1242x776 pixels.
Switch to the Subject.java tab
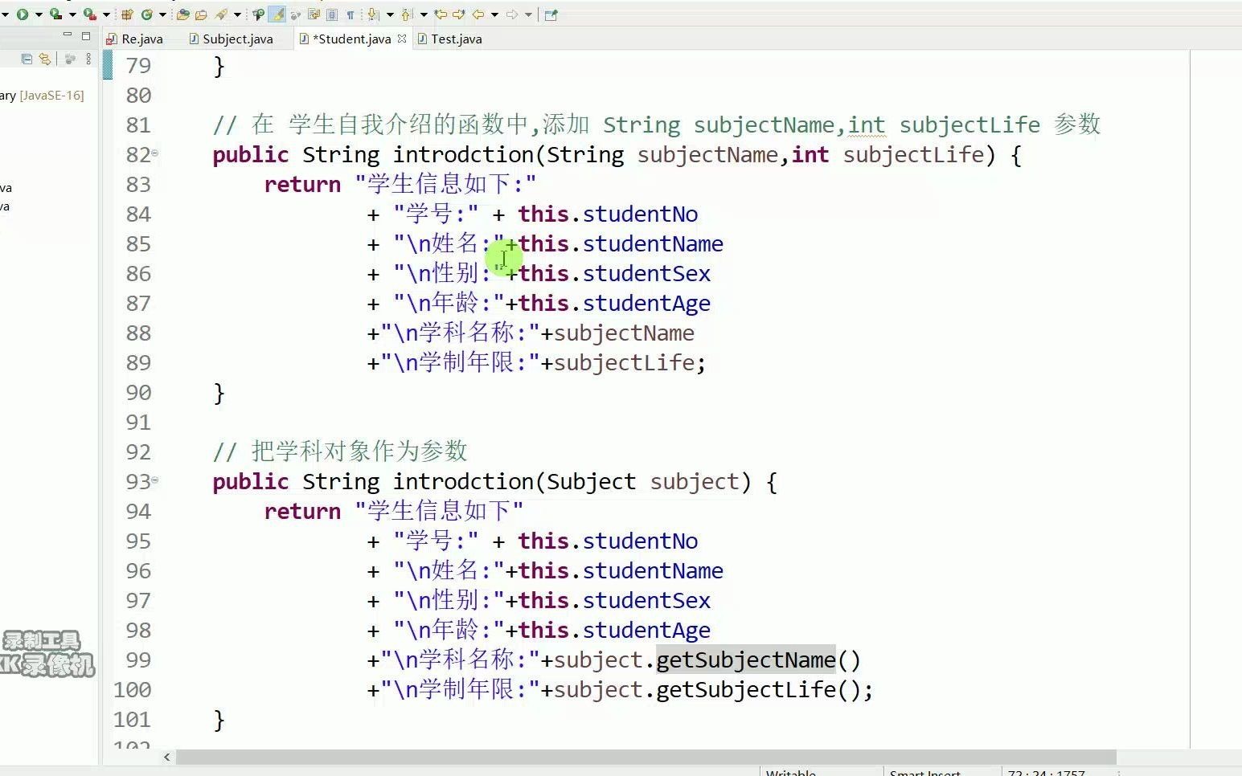pyautogui.click(x=232, y=39)
